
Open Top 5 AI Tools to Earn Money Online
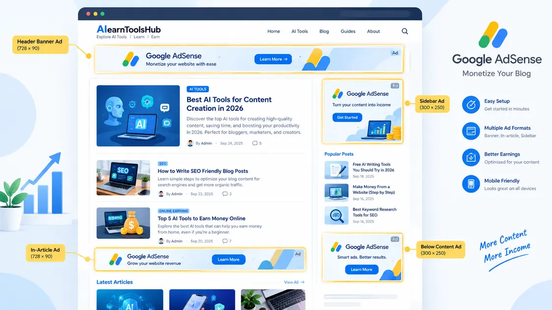pyautogui.click(x=201, y=218)
